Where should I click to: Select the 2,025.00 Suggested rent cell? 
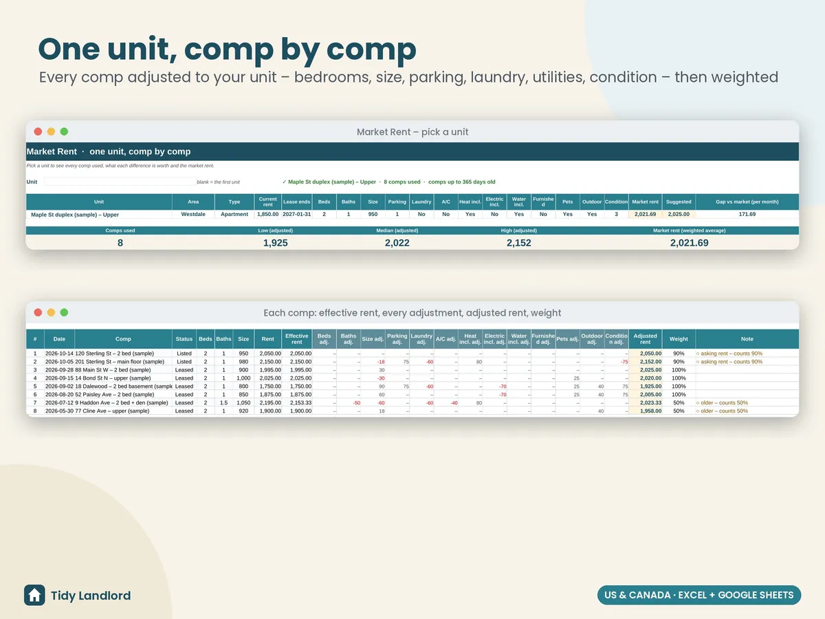(679, 214)
